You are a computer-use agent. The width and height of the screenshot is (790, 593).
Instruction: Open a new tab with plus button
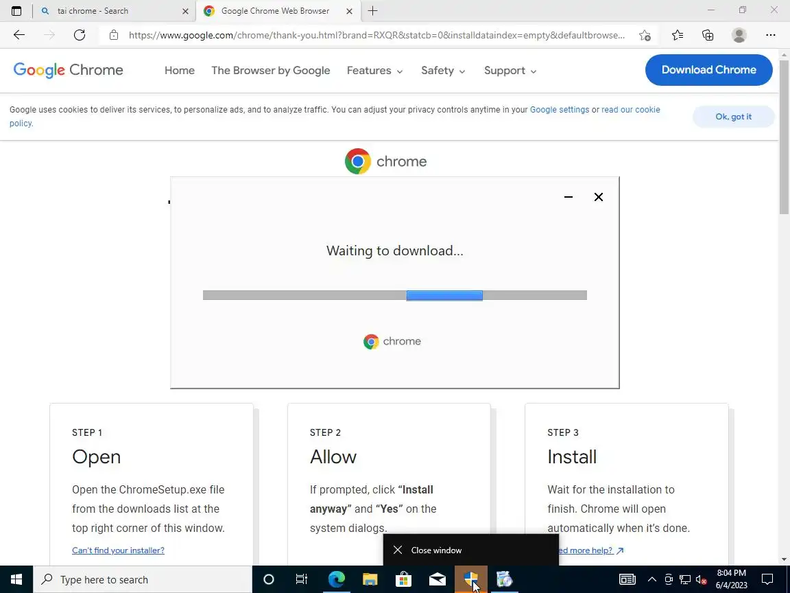click(372, 10)
